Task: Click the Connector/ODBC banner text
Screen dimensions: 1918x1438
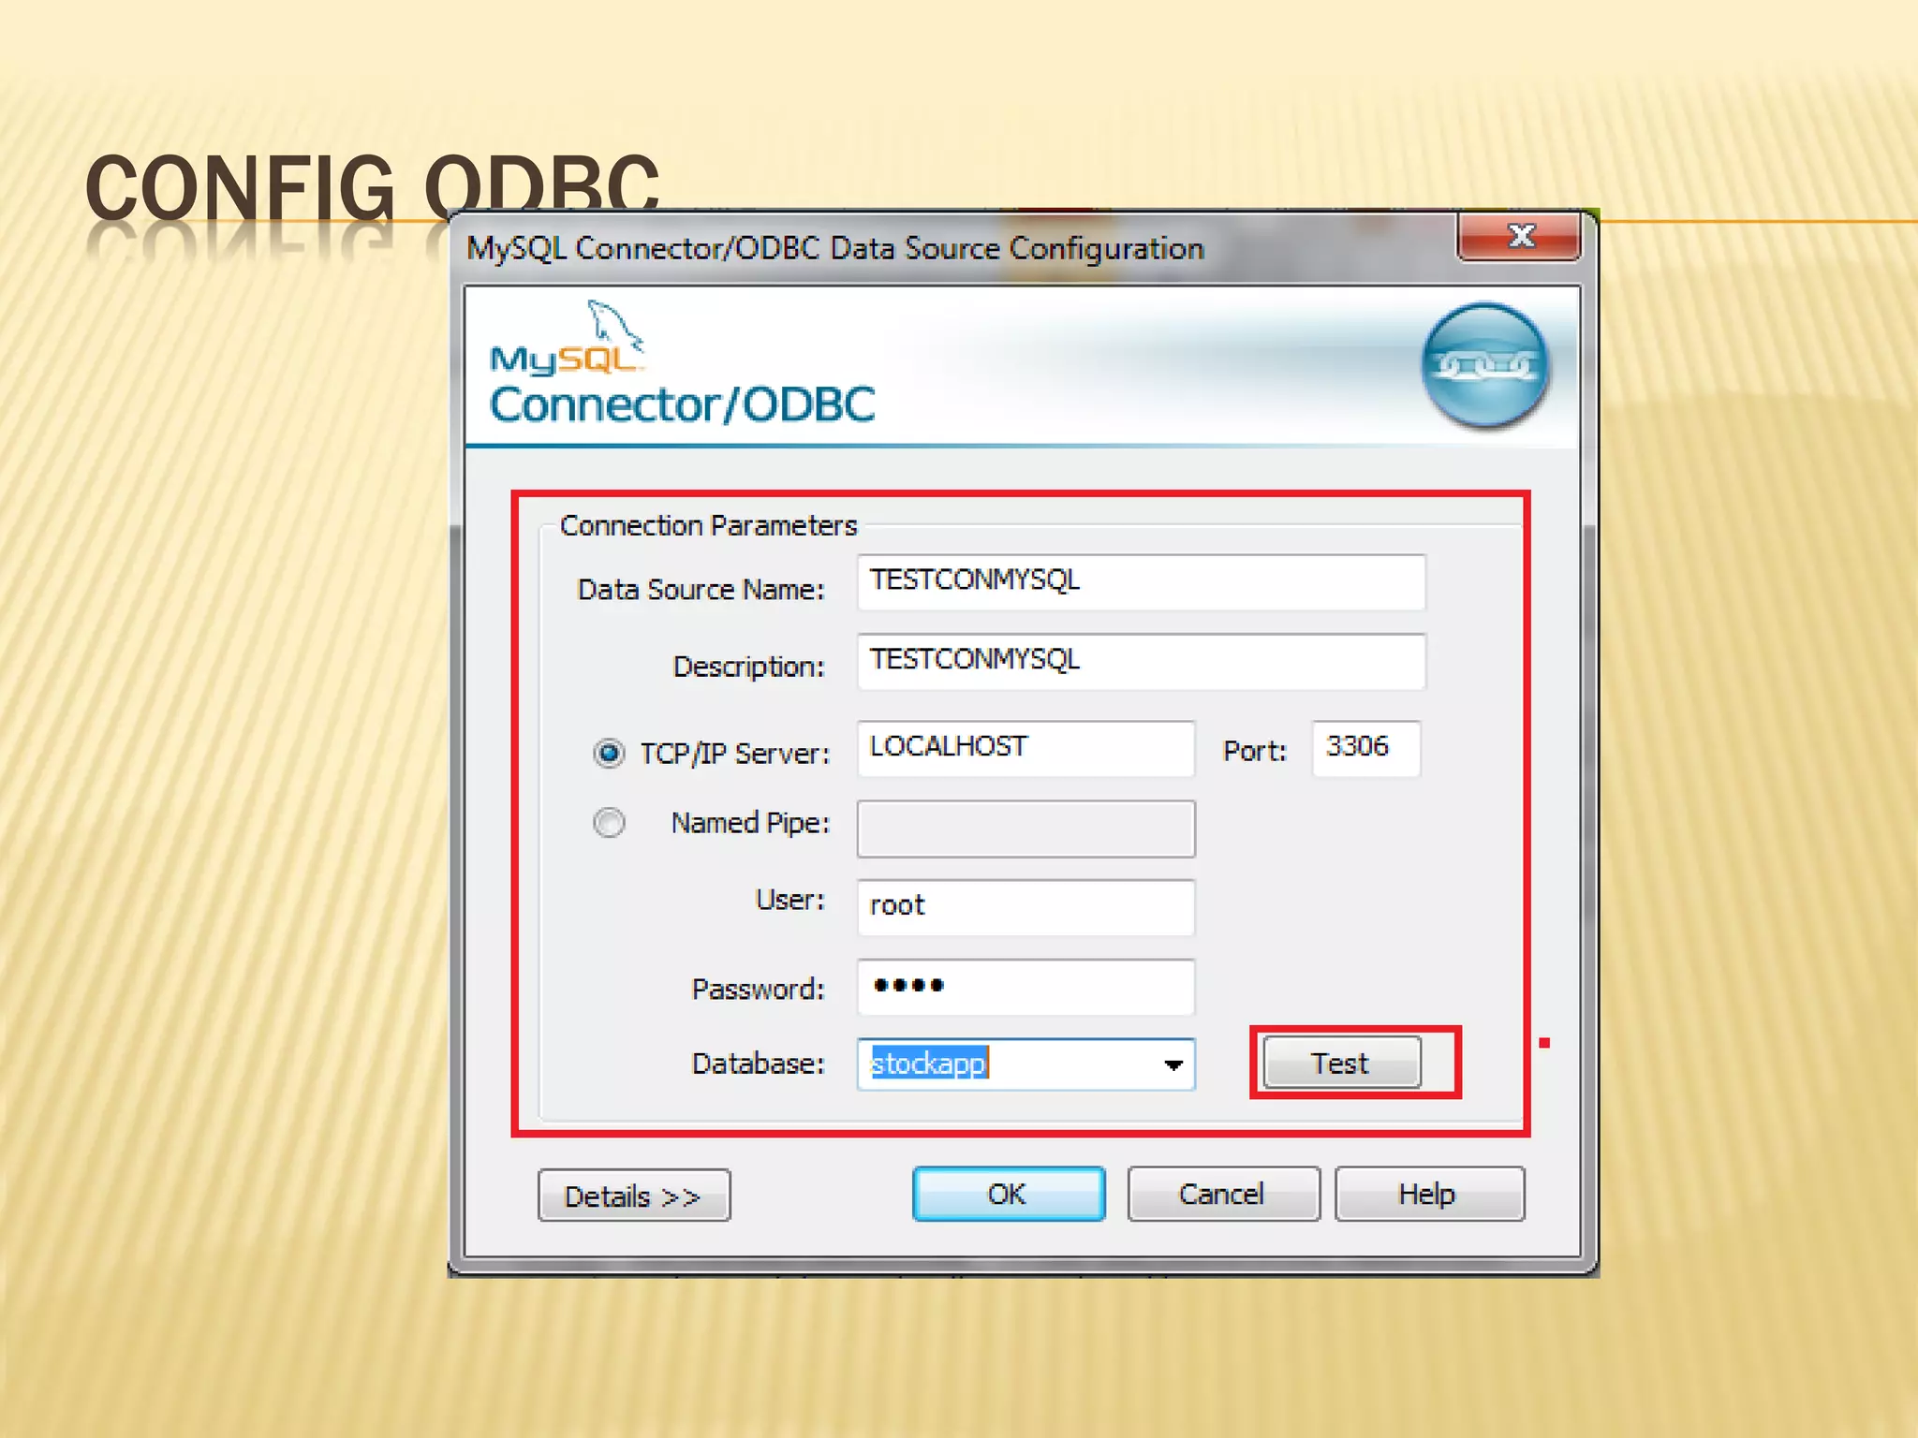Action: [x=682, y=404]
